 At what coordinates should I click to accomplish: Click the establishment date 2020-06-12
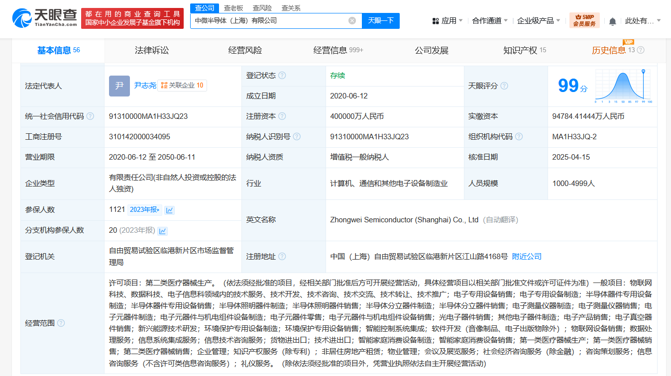pos(349,96)
